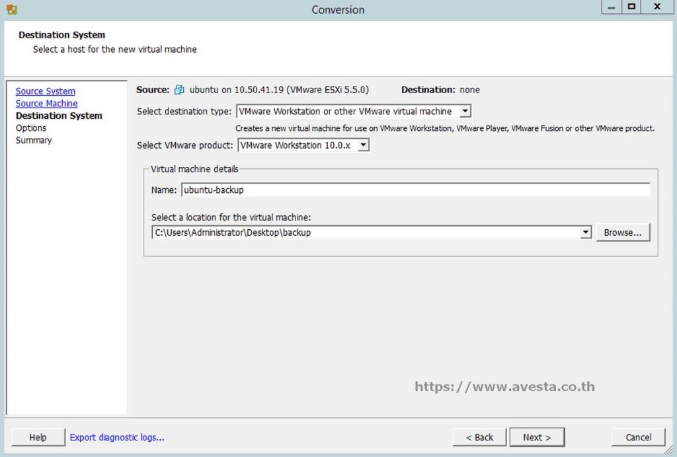Click the virtual machine location path field
The image size is (677, 457).
[x=366, y=233]
